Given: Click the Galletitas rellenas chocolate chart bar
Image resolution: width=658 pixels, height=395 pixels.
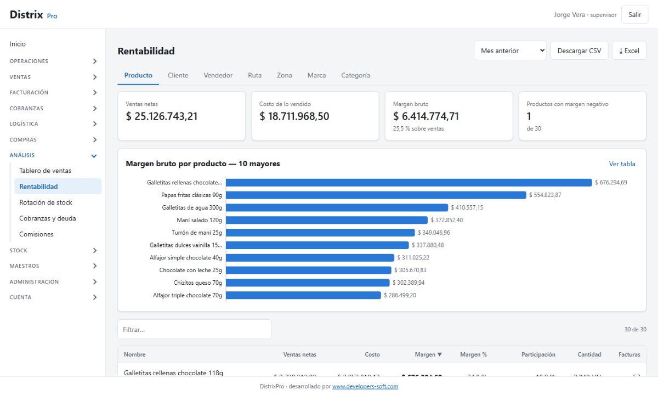Looking at the screenshot, I should [409, 183].
